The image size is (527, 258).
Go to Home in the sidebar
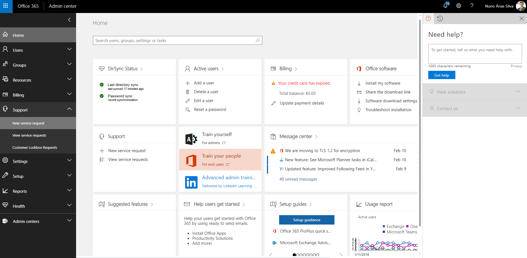[x=38, y=35]
